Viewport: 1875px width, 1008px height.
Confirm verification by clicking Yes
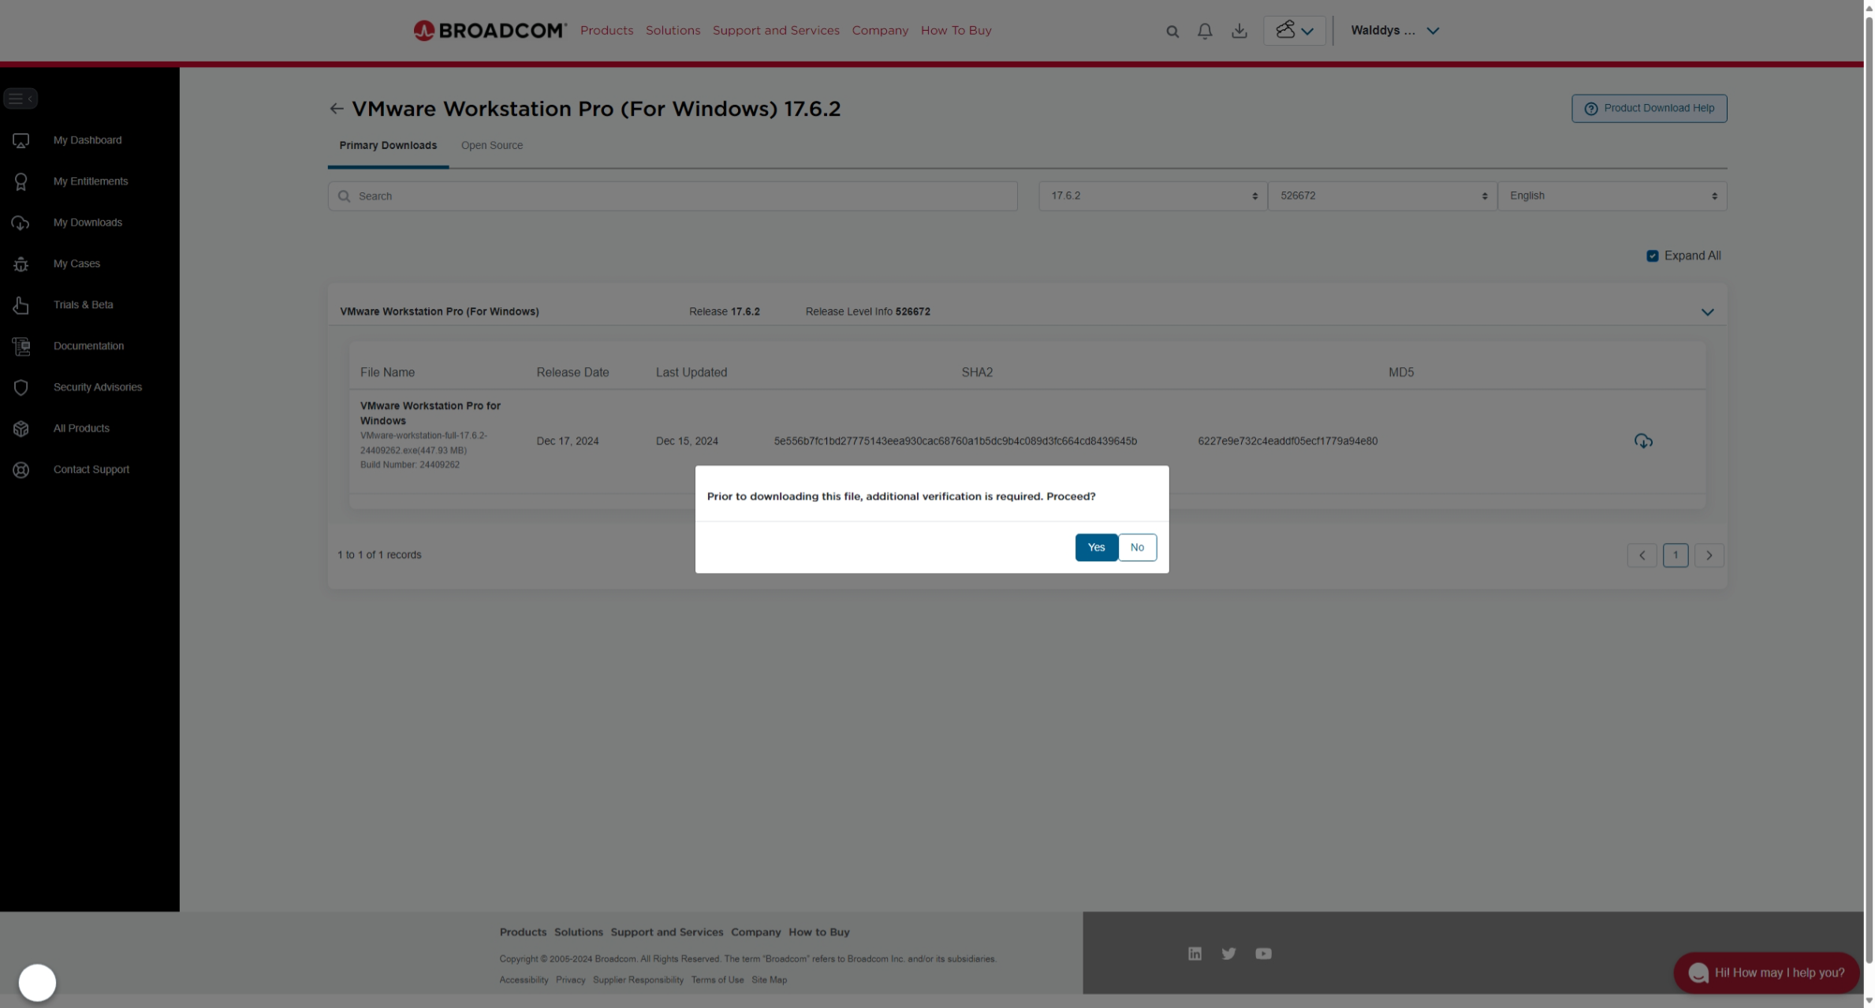pos(1096,548)
